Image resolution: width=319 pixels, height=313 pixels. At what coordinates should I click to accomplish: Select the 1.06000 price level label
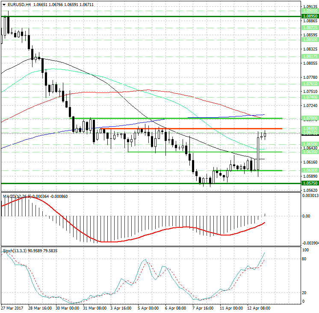[x=310, y=170]
